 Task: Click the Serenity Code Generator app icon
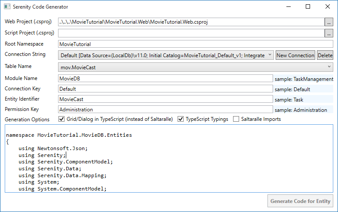pyautogui.click(x=8, y=7)
